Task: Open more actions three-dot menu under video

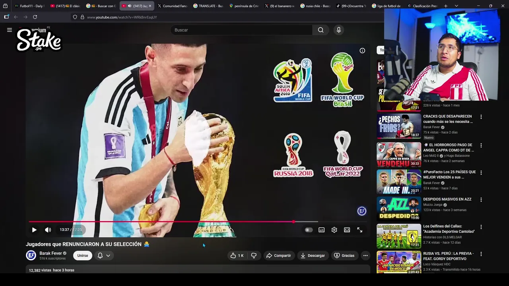Action: tap(365, 255)
